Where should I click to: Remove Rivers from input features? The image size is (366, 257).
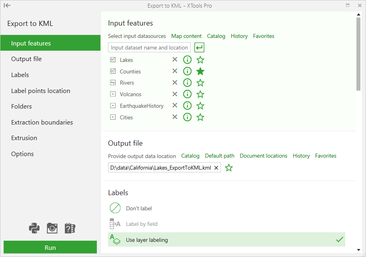tap(174, 83)
